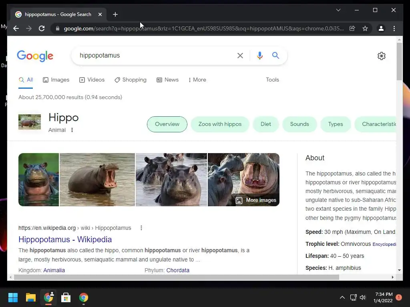Switch to News results
This screenshot has width=410, height=307.
[x=168, y=80]
